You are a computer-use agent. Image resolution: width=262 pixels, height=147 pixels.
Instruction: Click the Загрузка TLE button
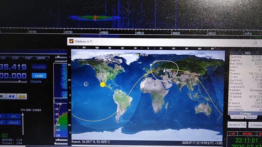point(237,125)
